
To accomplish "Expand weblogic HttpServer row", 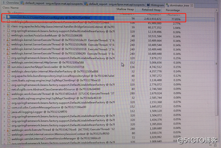I will [4, 62].
